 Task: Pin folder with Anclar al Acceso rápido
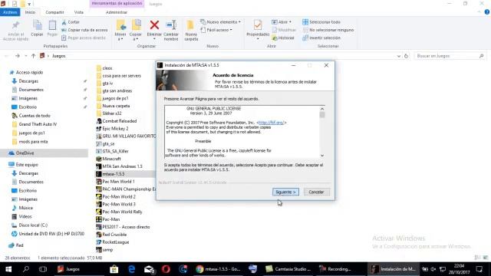coord(15,31)
